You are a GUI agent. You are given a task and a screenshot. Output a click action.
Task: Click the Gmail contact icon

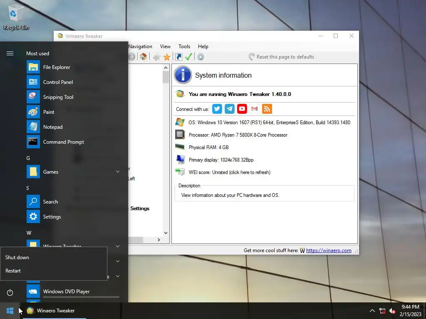254,109
